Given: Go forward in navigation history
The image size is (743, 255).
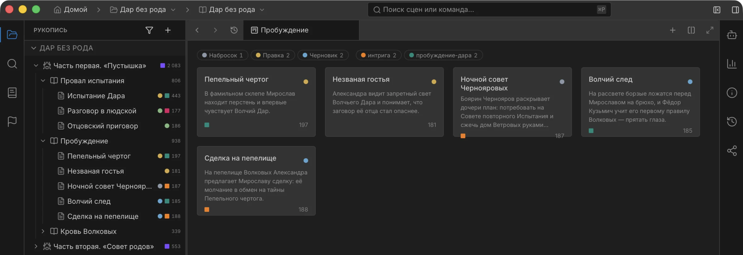Looking at the screenshot, I should click(x=215, y=30).
